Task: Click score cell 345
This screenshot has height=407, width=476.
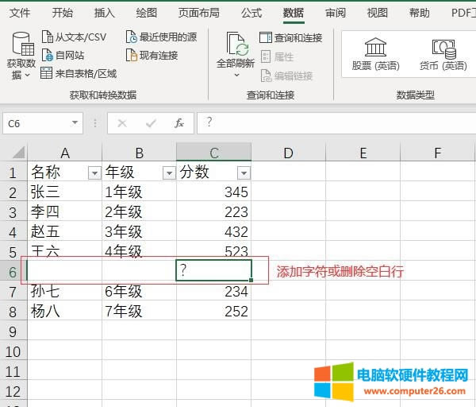Action: (213, 192)
